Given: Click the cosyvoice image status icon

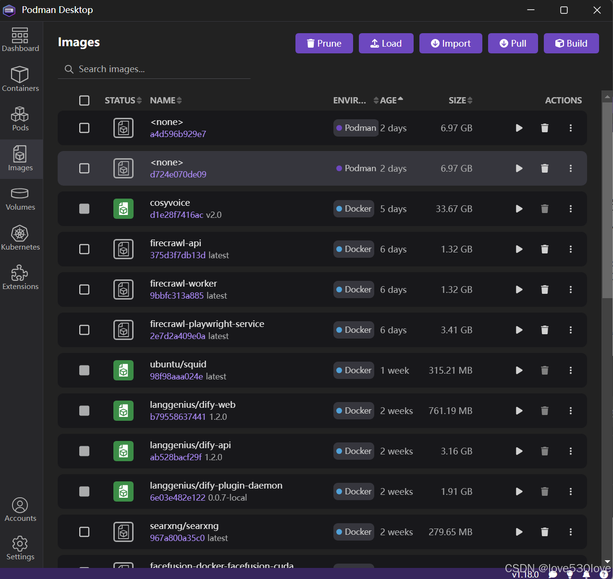Looking at the screenshot, I should click(123, 209).
